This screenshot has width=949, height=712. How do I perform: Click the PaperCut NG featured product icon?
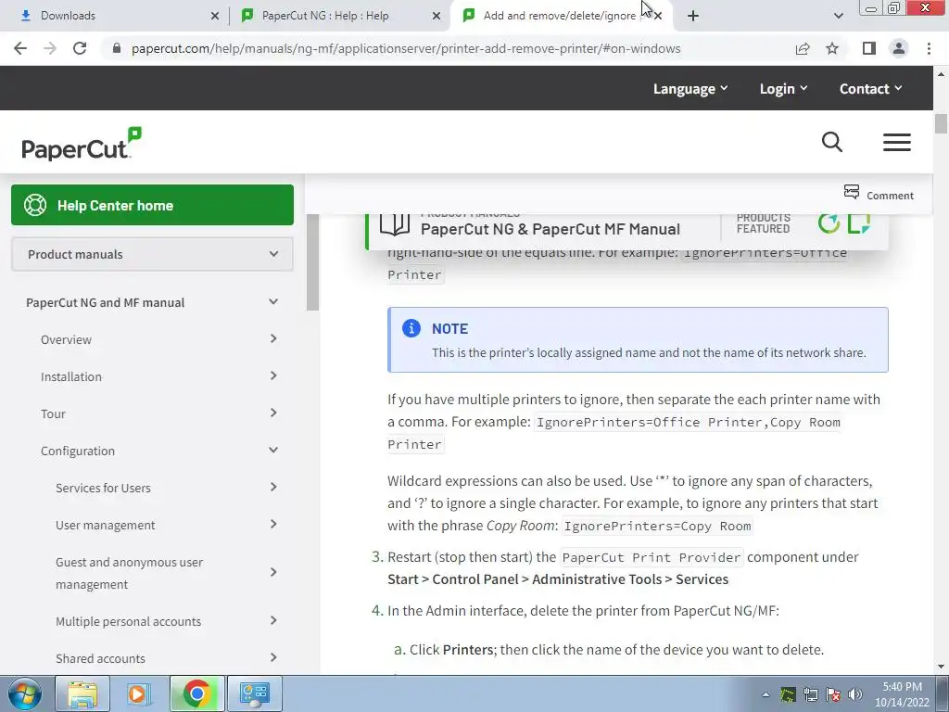(829, 222)
